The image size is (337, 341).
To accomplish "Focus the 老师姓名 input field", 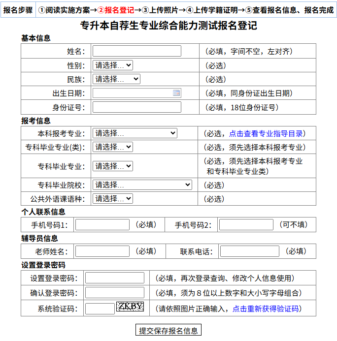I will (x=102, y=251).
